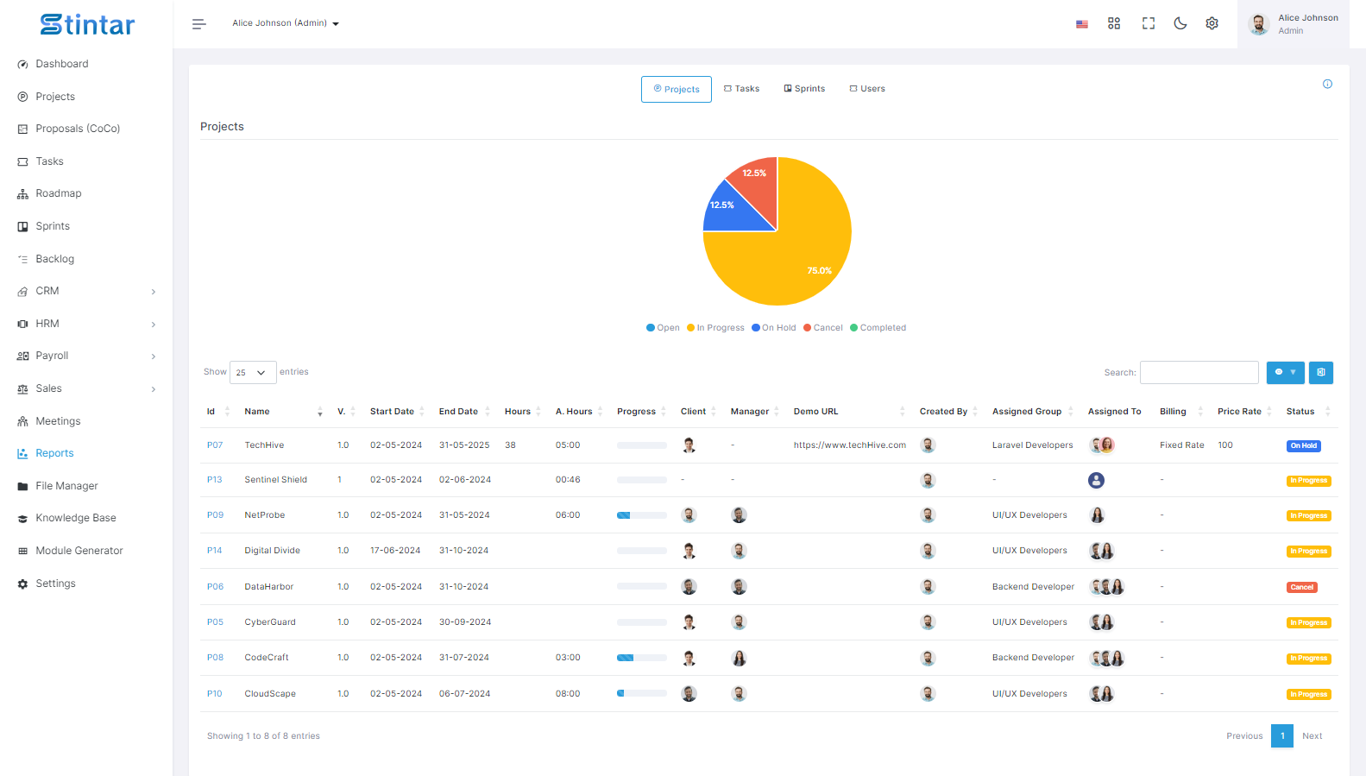Open Reports in sidebar
This screenshot has height=776, width=1366.
click(x=54, y=454)
